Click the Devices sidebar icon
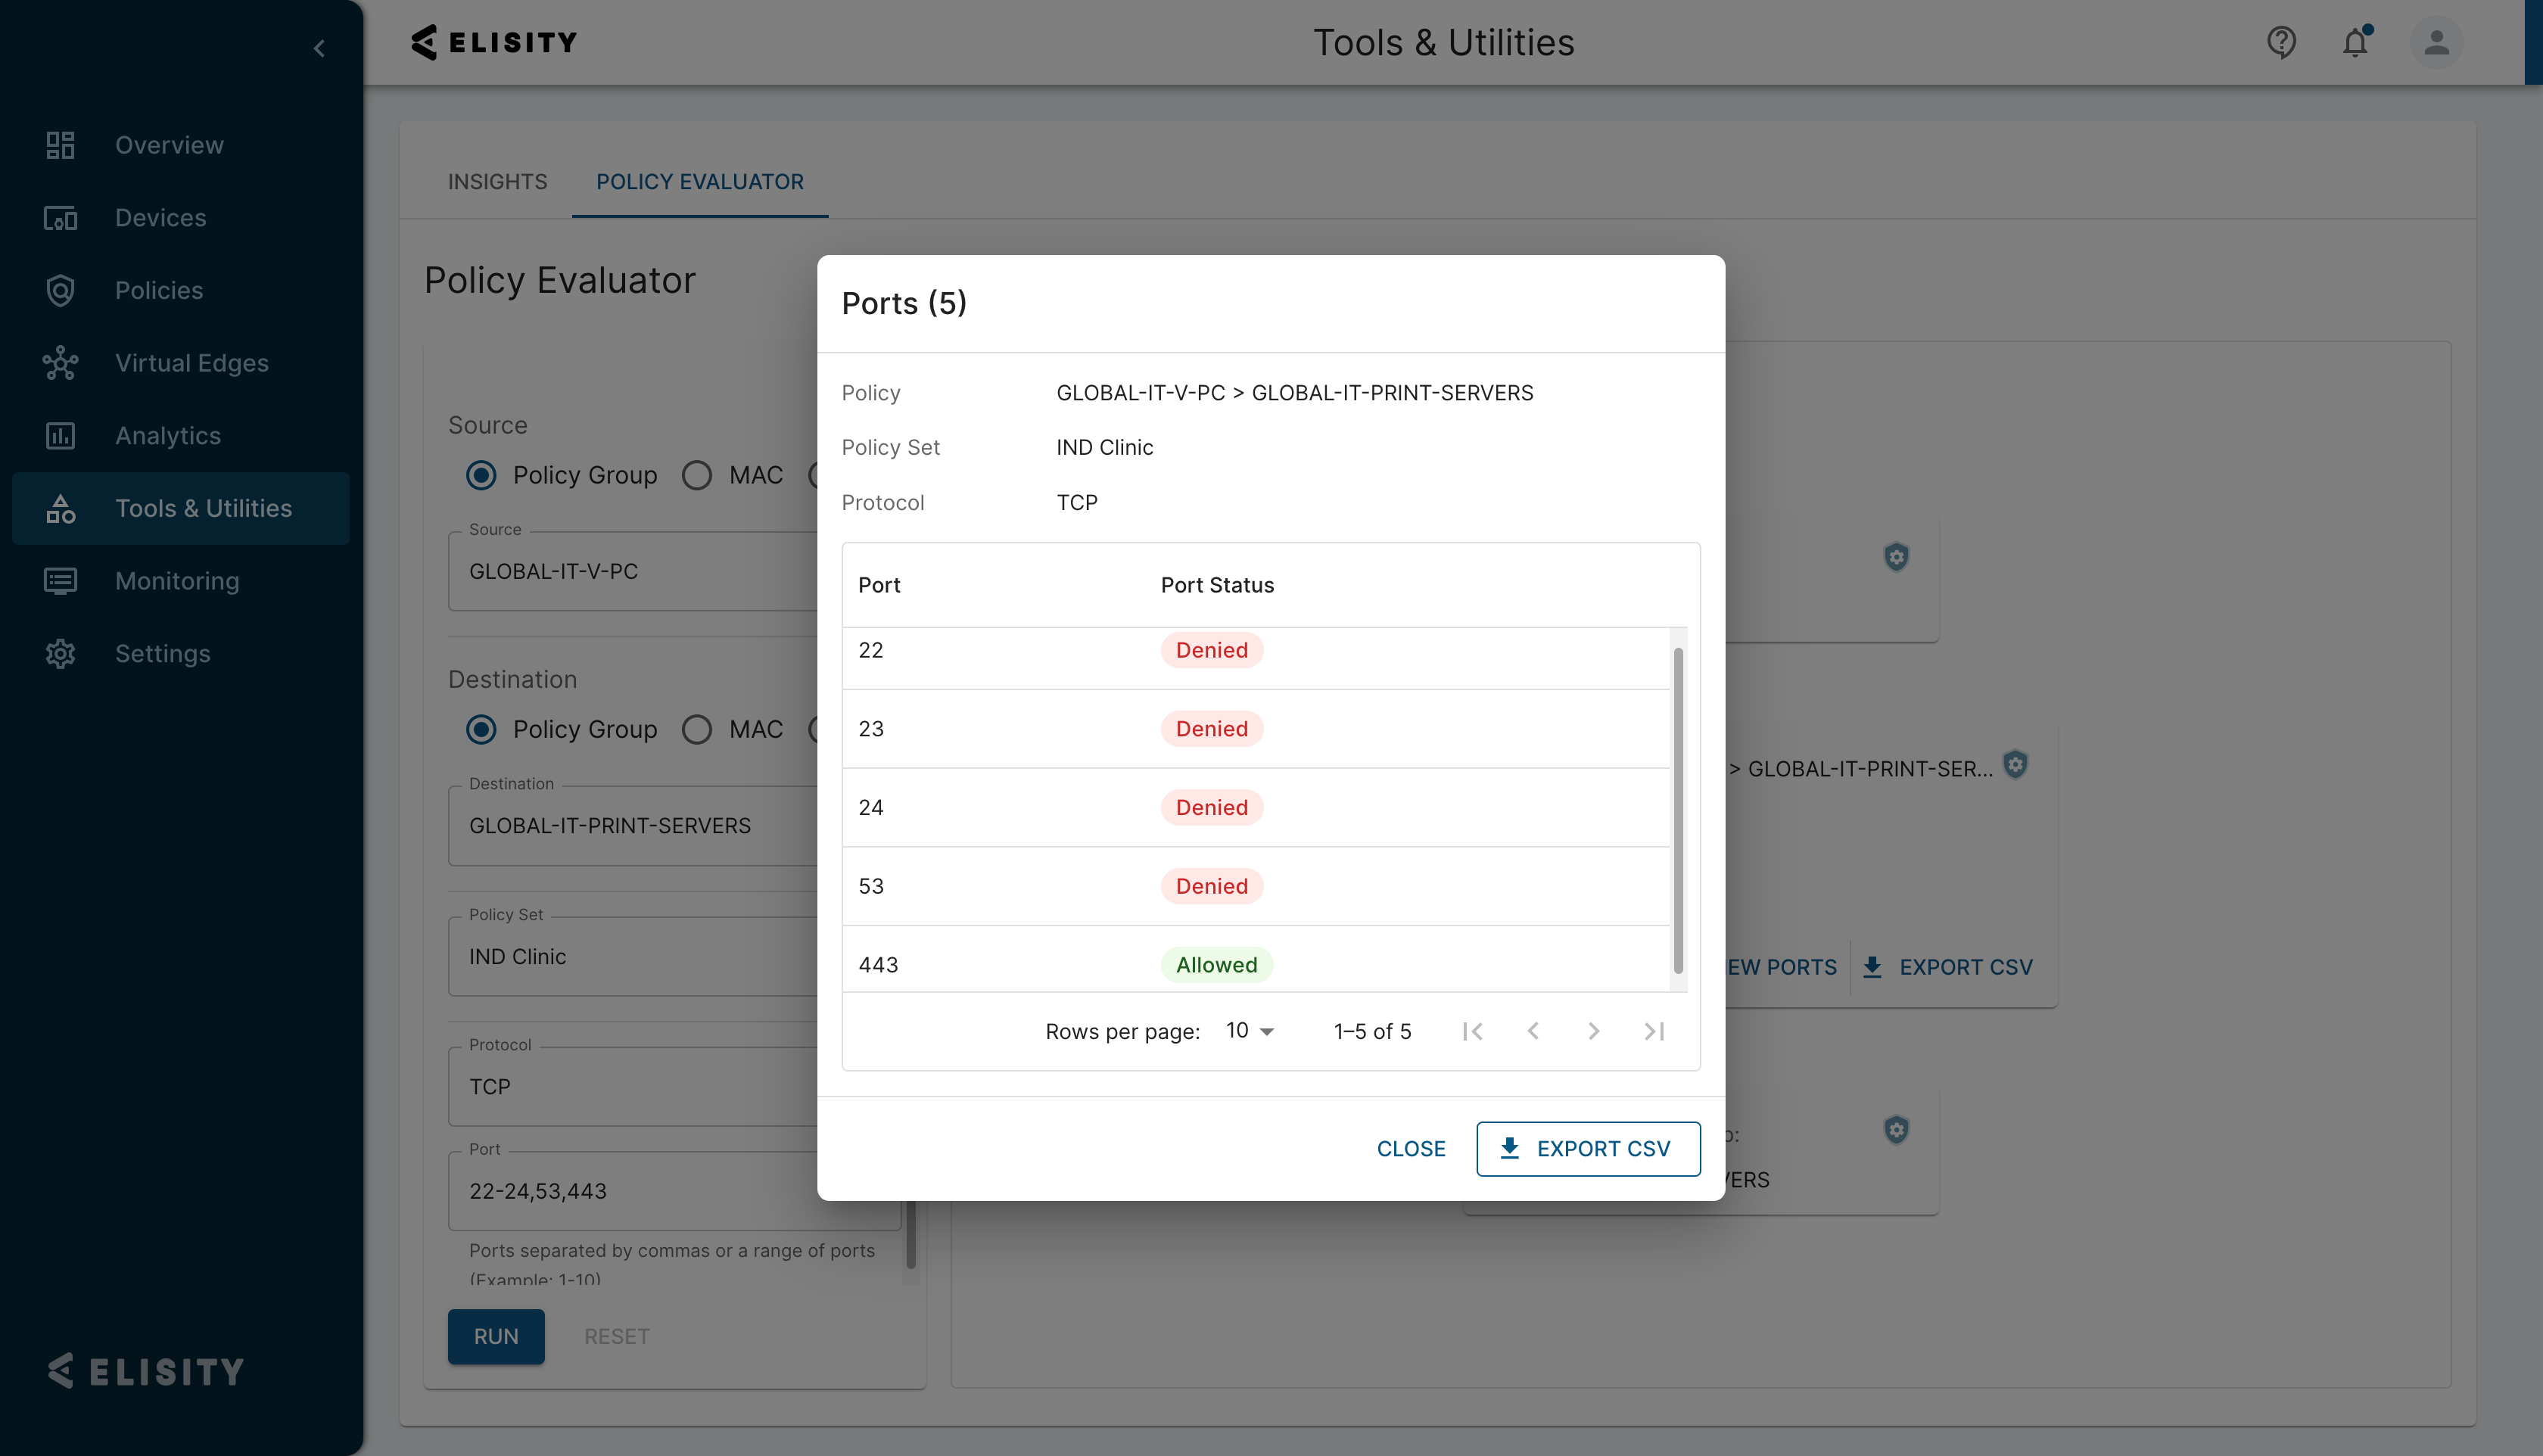 (x=60, y=218)
